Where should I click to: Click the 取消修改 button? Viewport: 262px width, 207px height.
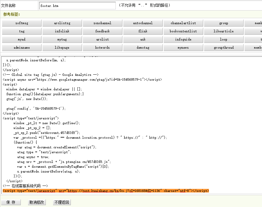point(37,202)
